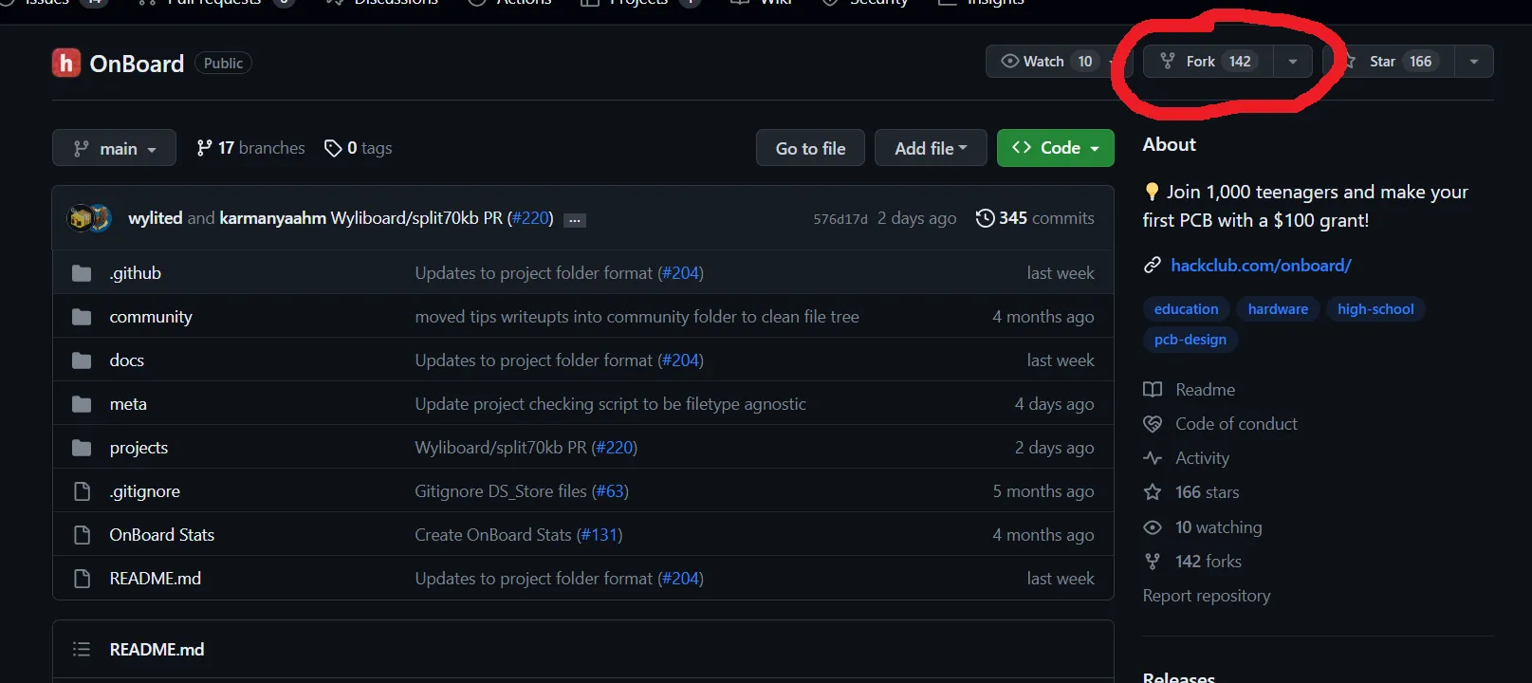1532x683 pixels.
Task: Fork the OnBoard repository
Action: (x=1209, y=62)
